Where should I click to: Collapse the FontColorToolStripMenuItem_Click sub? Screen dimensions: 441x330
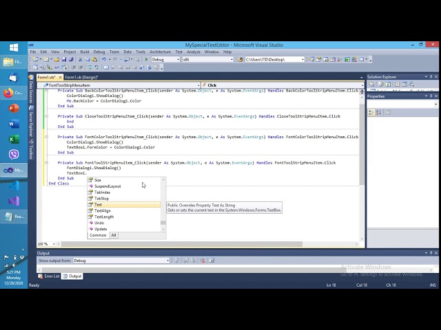pos(47,137)
